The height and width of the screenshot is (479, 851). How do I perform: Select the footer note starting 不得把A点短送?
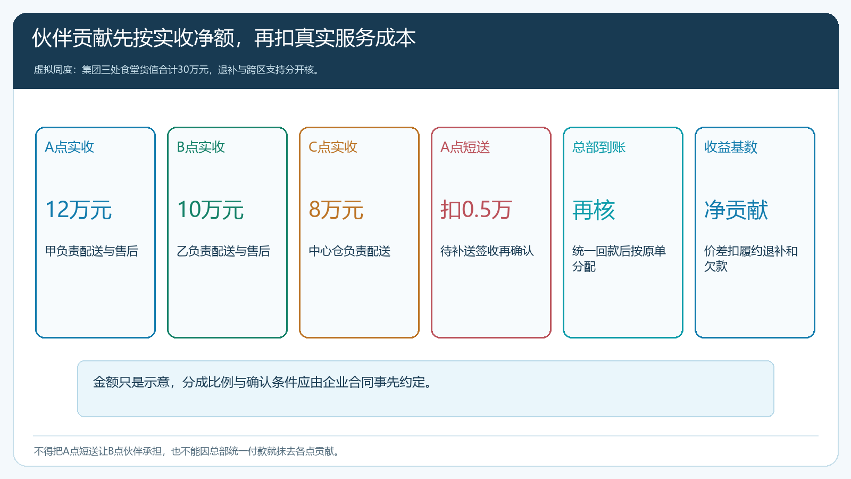pyautogui.click(x=188, y=451)
